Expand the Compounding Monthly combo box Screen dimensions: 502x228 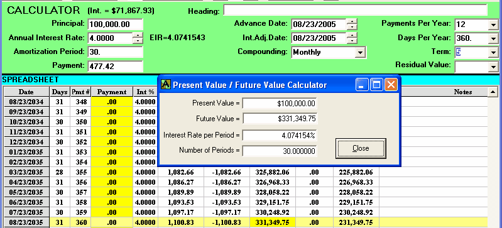coord(361,52)
